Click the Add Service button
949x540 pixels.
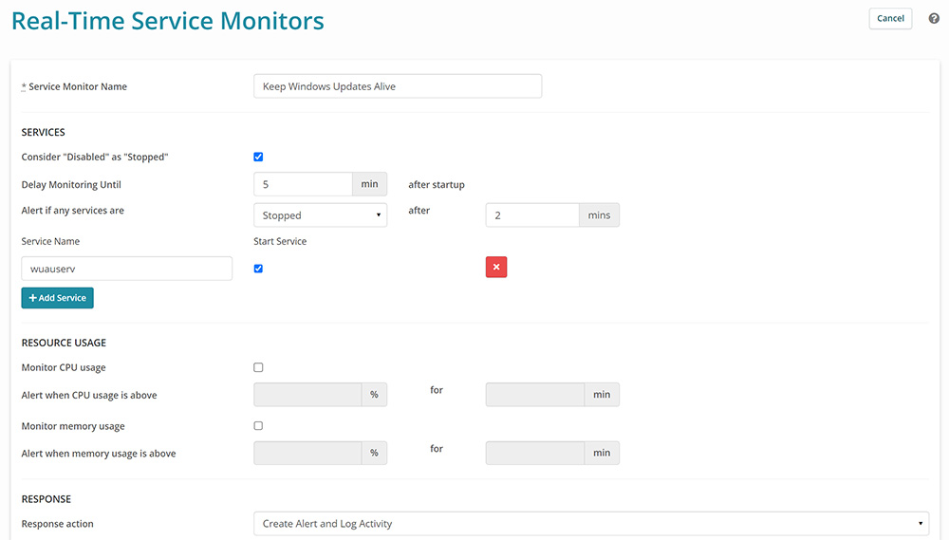point(58,298)
